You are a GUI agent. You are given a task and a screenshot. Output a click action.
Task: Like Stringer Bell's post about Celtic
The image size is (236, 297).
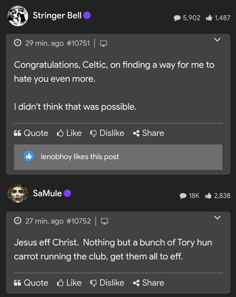pos(69,133)
